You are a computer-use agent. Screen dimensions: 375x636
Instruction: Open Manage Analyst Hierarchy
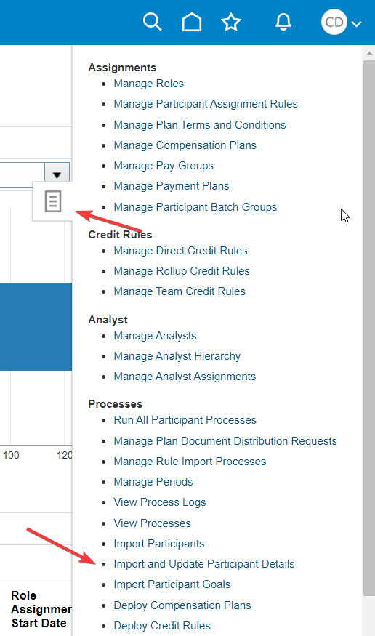pyautogui.click(x=177, y=356)
